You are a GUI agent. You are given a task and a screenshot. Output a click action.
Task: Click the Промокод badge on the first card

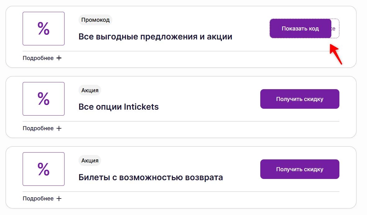point(95,20)
